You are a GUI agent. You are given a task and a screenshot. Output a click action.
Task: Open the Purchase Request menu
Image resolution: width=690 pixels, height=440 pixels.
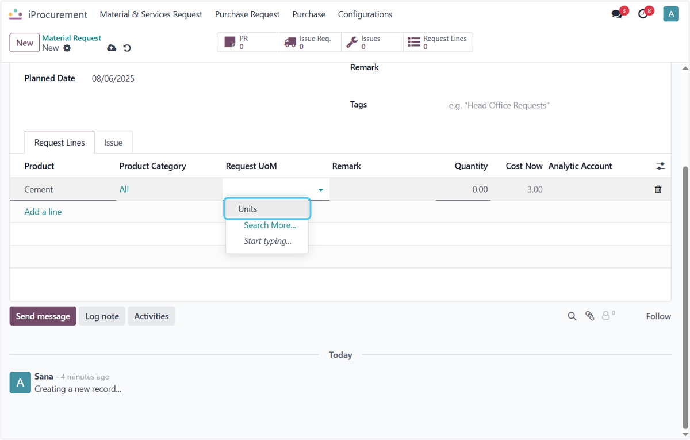pyautogui.click(x=247, y=14)
